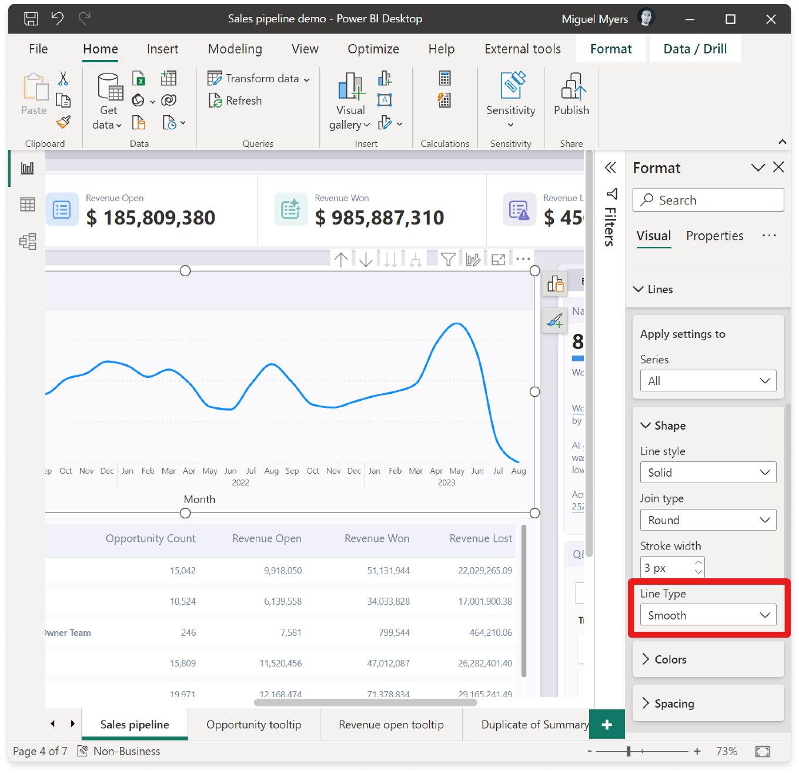Open the Optimize ribbon tab
Screen dimensions: 799x774
(x=373, y=49)
